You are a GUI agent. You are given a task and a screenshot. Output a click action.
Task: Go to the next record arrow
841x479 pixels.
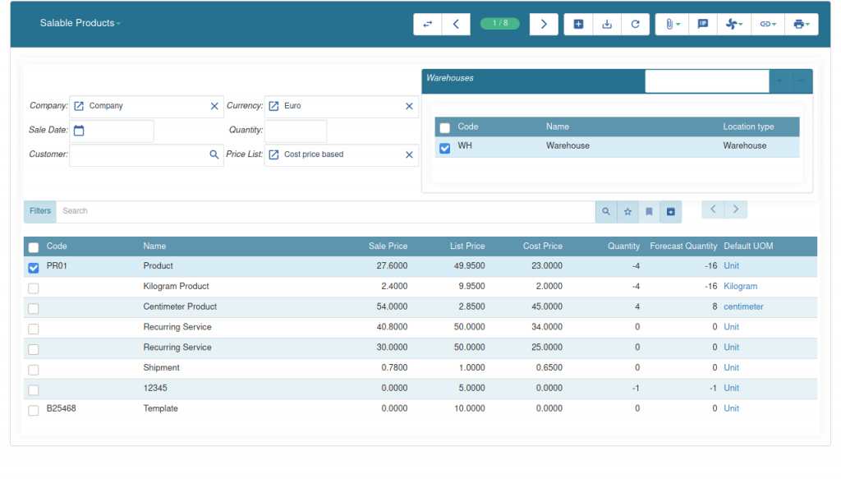pos(544,25)
